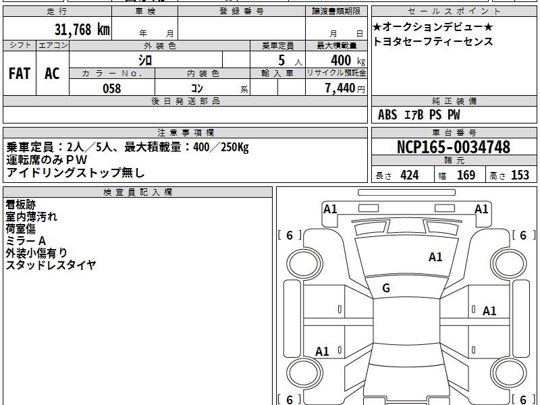Click the 純正装備 section header

click(454, 101)
